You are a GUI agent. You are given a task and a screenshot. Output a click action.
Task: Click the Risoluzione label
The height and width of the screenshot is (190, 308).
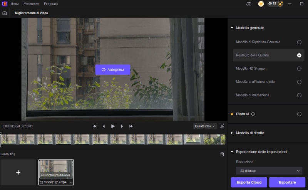tap(244, 162)
